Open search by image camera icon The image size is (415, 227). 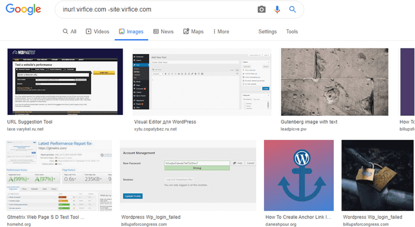(x=261, y=9)
